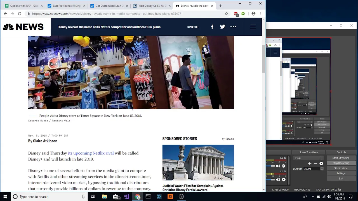
Task: Click the microphone in taskbar search
Action: 83,197
